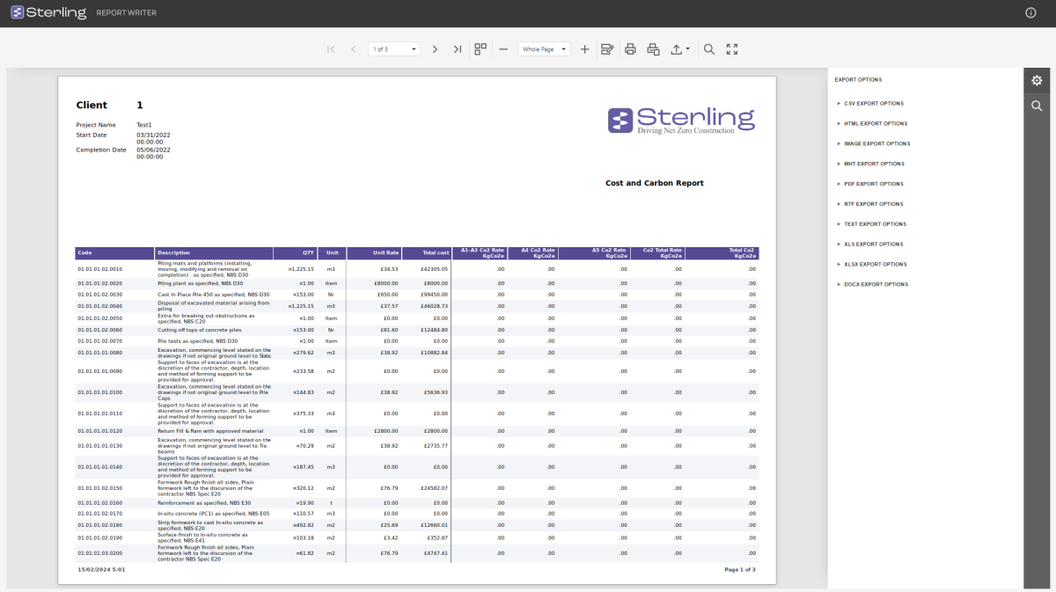This screenshot has height=592, width=1056.
Task: Open the Whole Page zoom dropdown
Action: tap(544, 48)
